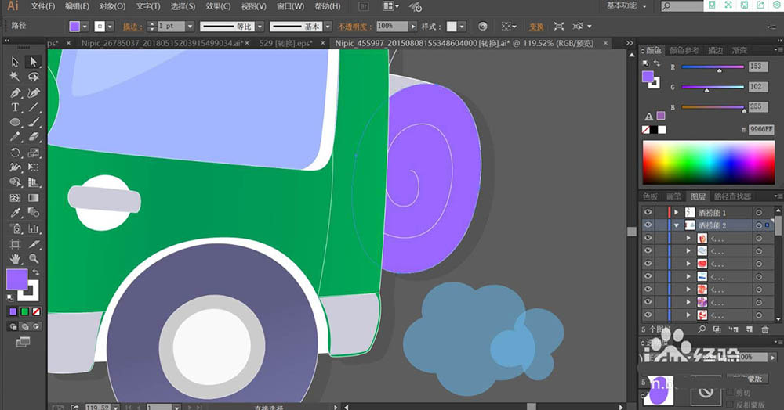Click the red R channel slider
Image resolution: width=784 pixels, height=410 pixels.
pos(712,67)
